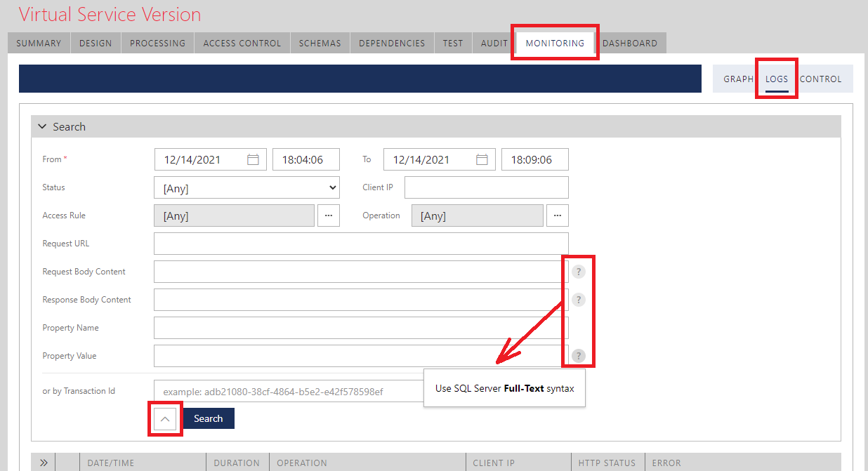868x471 pixels.
Task: Open the To date calendar picker
Action: click(x=482, y=159)
